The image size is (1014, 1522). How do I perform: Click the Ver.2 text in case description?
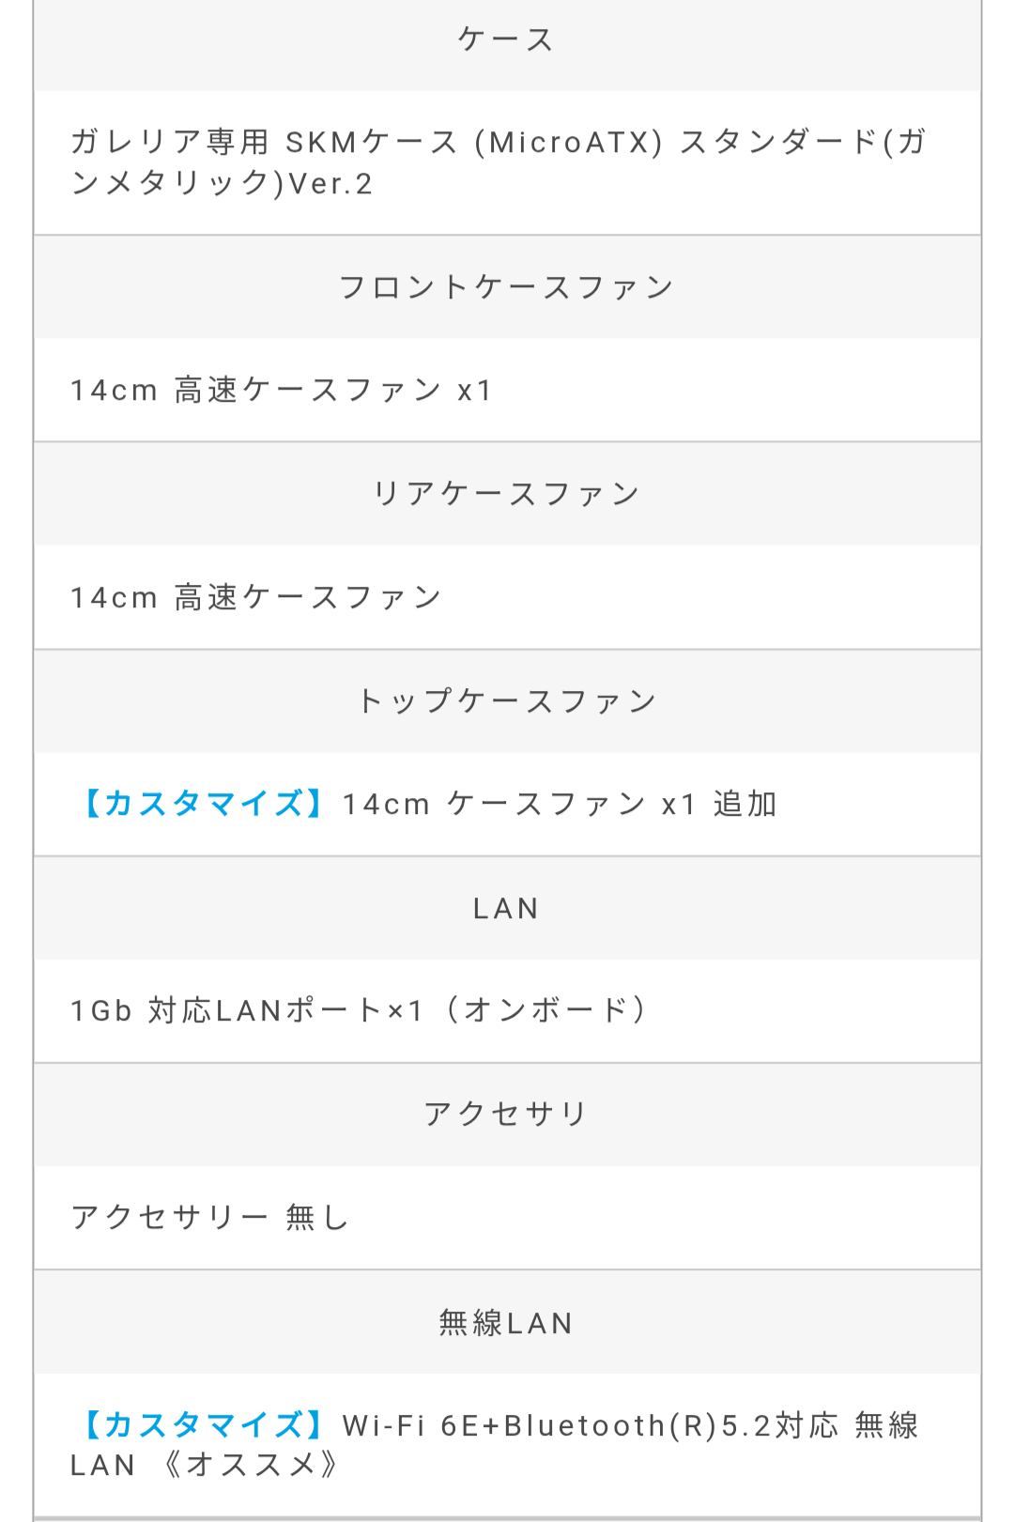(x=330, y=184)
